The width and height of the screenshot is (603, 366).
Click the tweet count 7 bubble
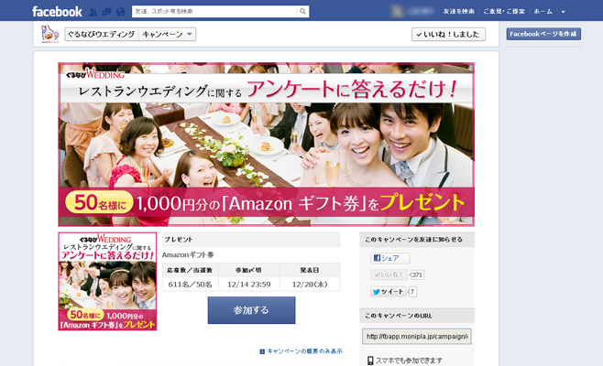[x=412, y=292]
